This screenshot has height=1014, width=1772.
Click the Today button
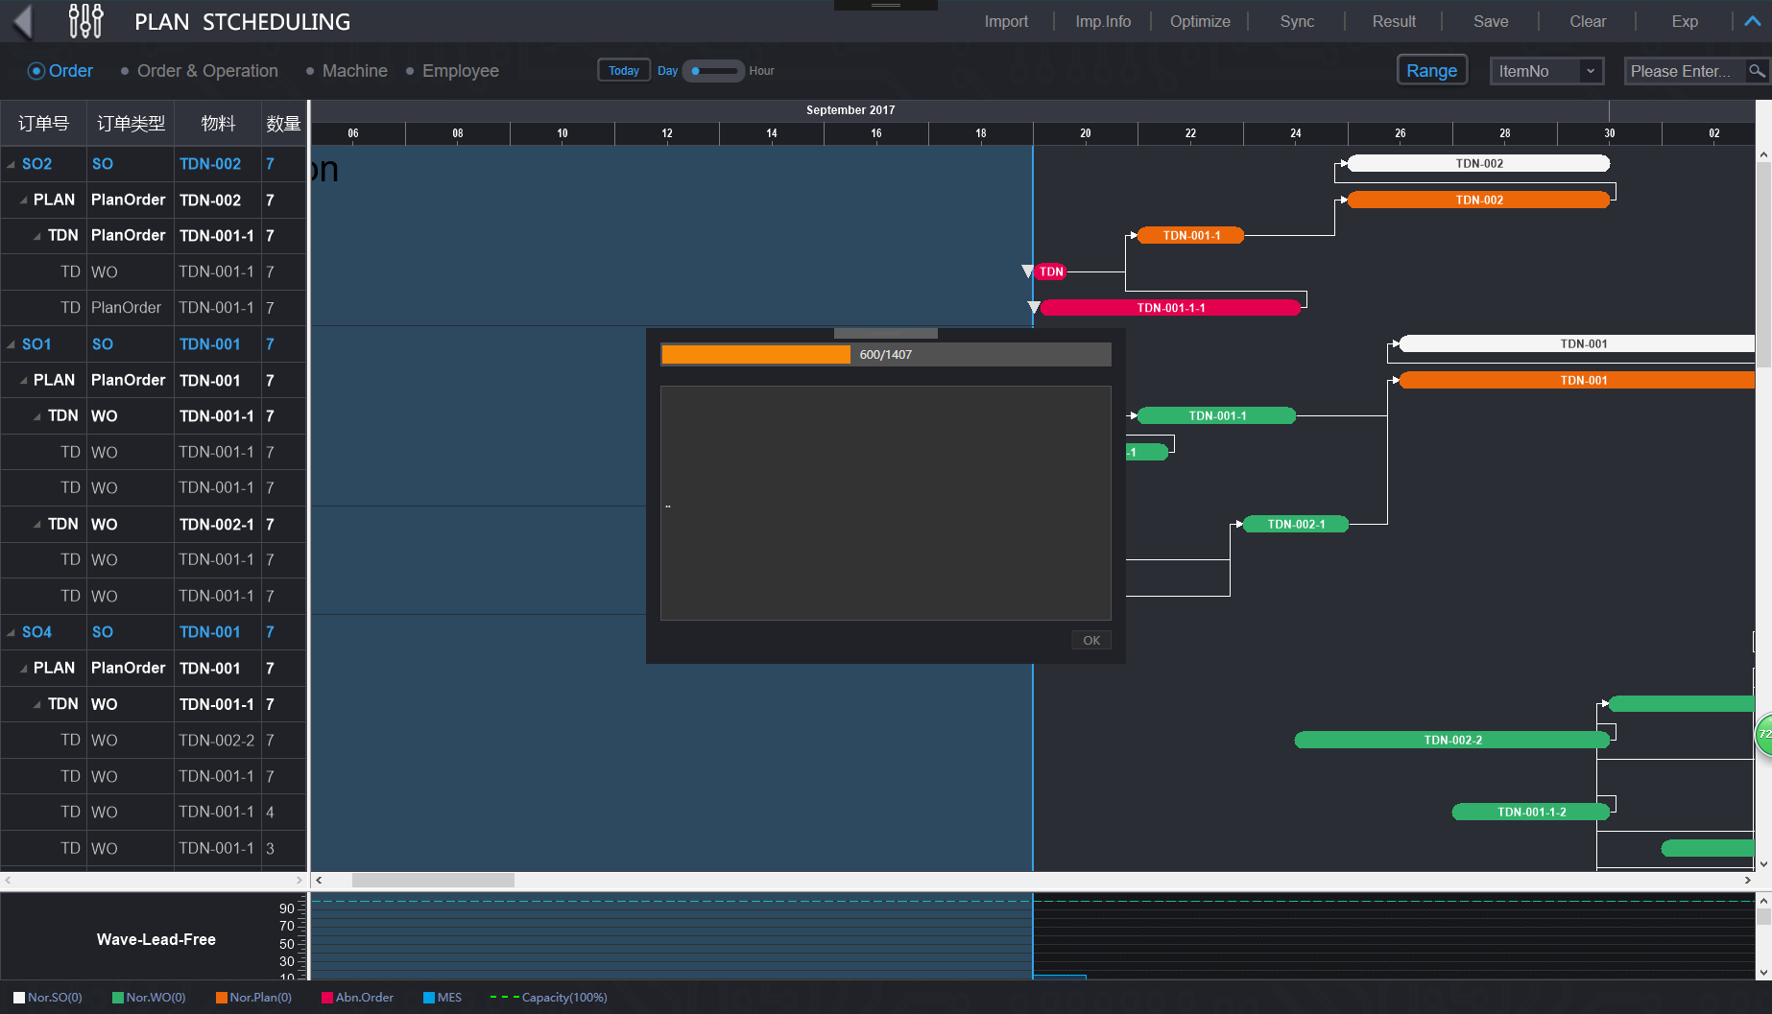pos(624,71)
